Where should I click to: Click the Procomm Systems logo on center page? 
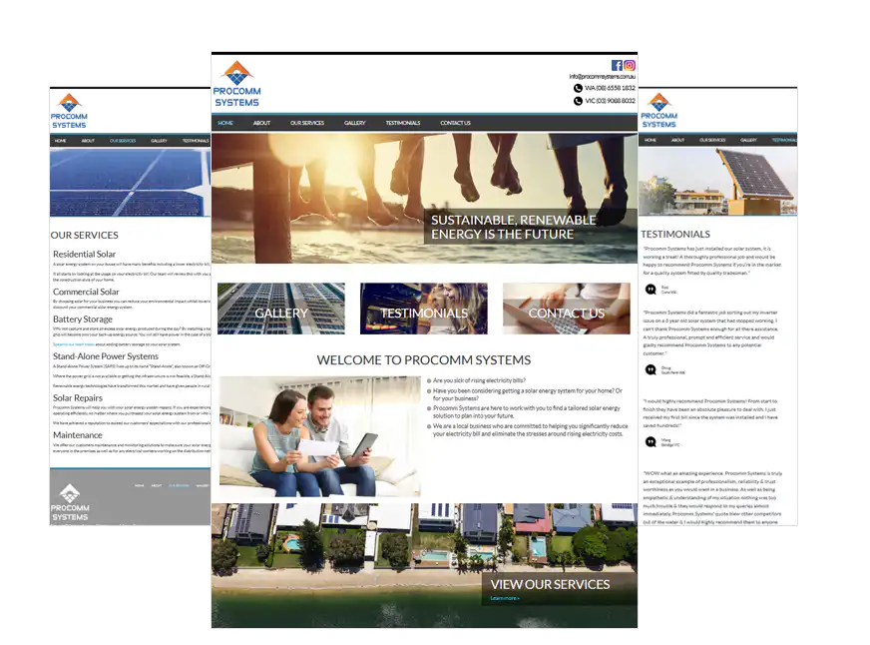click(236, 84)
